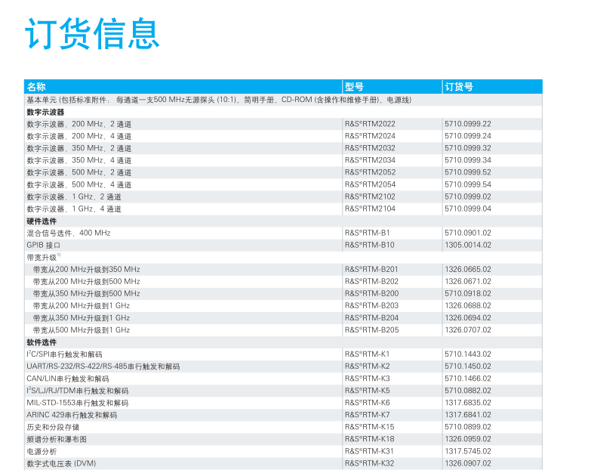The width and height of the screenshot is (591, 470).
Task: Click the 带宽升级 subheading
Action: (x=43, y=257)
